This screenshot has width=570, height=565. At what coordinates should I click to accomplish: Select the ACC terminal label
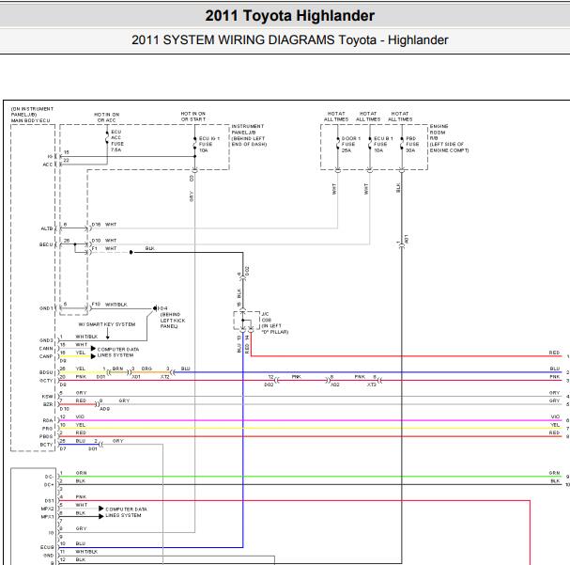pos(48,165)
